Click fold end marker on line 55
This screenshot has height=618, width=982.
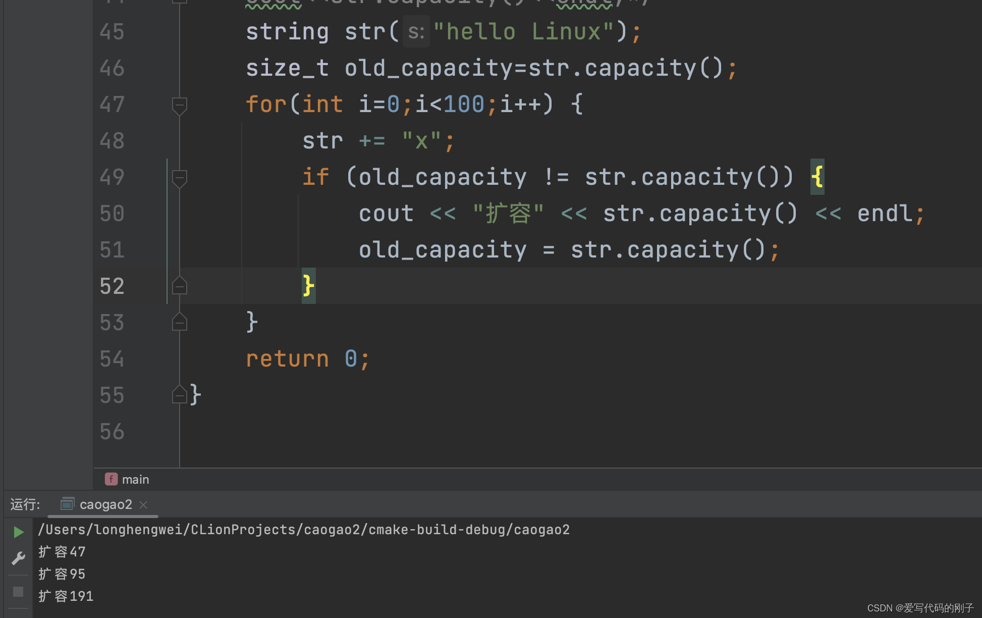click(179, 395)
